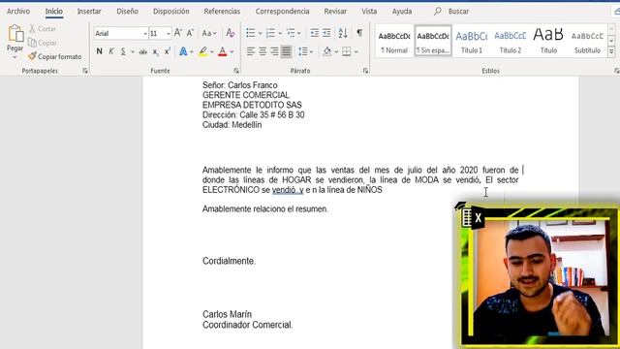Viewport: 620px width, 349px height.
Task: Switch to the Referencias tab
Action: click(222, 11)
